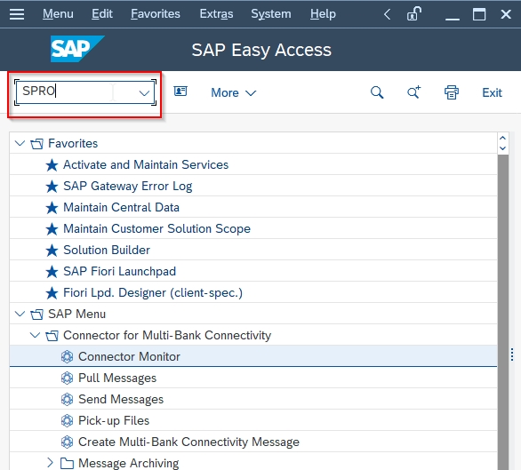Expand the More dropdown
This screenshot has height=470, width=521.
coord(234,92)
